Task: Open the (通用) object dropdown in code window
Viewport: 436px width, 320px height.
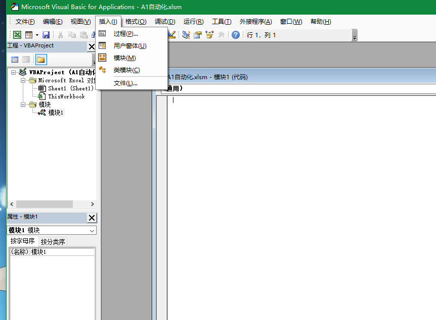Action: [298, 88]
